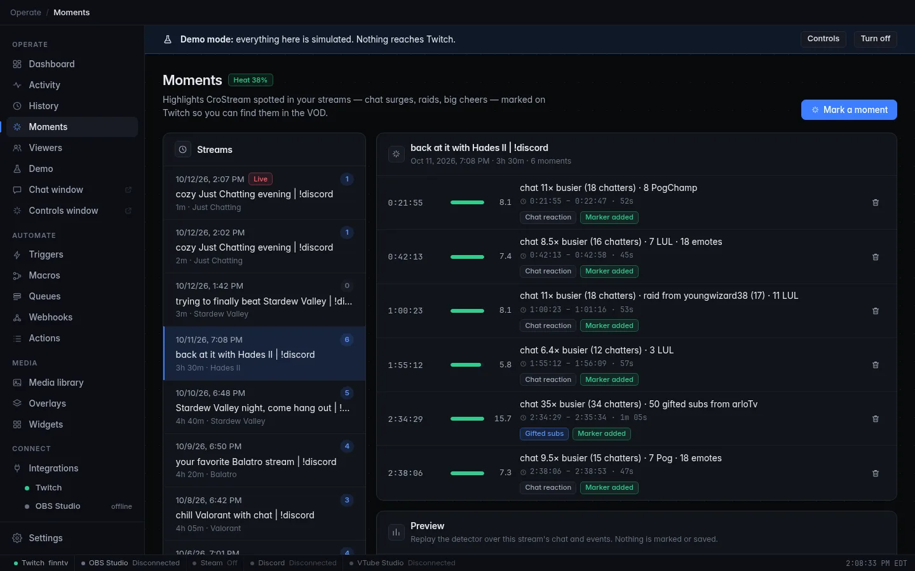Image resolution: width=915 pixels, height=571 pixels.
Task: Click the 15.7 score bar for 2:34:29
Action: tap(467, 419)
